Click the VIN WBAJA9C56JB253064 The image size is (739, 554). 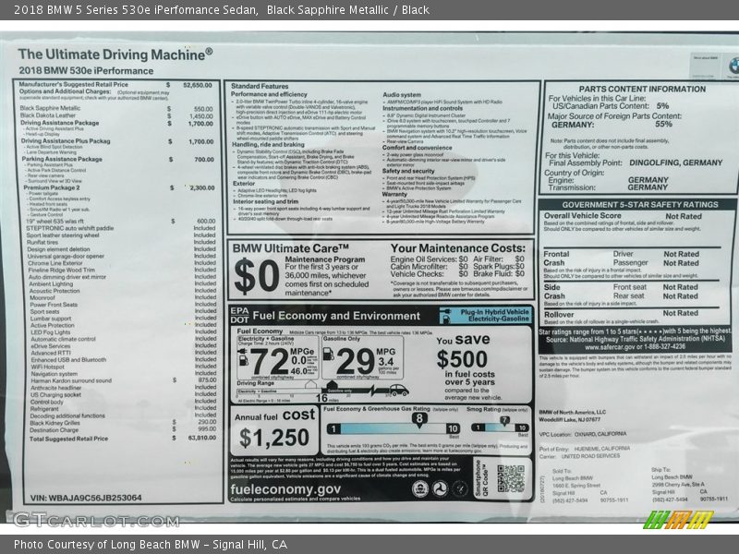coord(86,498)
